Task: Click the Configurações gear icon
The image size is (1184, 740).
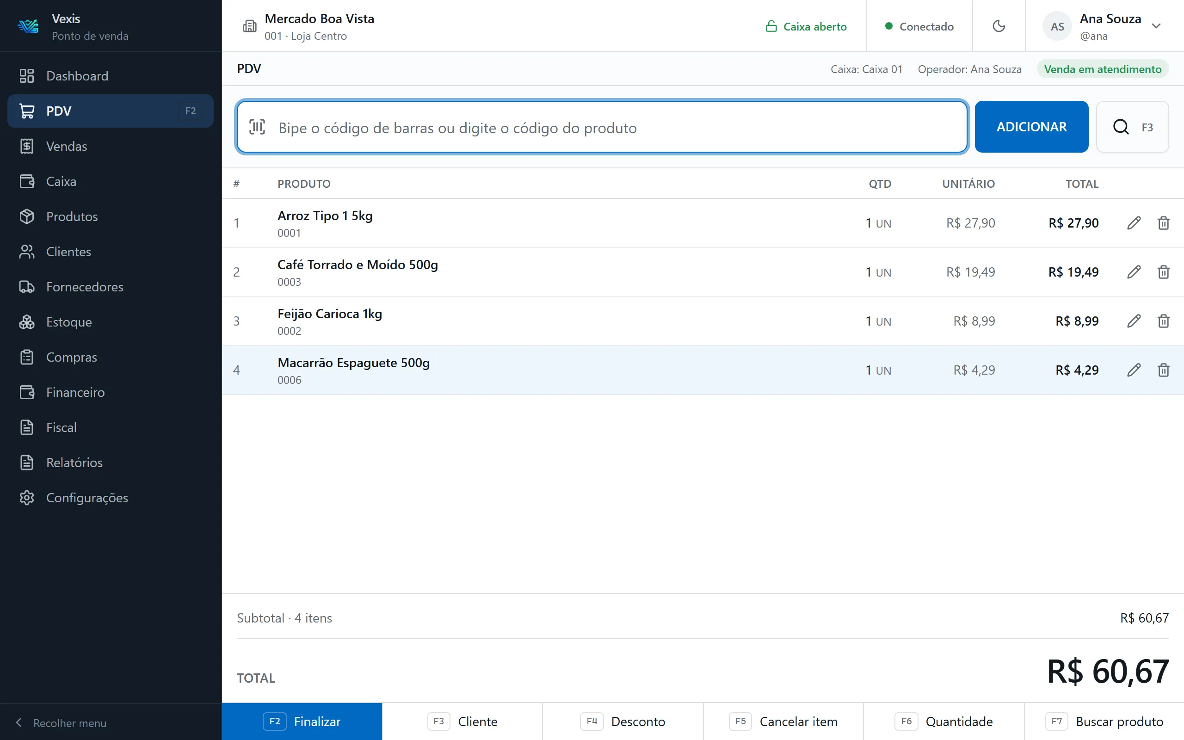Action: point(26,498)
